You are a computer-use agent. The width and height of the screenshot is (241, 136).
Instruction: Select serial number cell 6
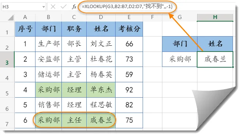(25, 120)
